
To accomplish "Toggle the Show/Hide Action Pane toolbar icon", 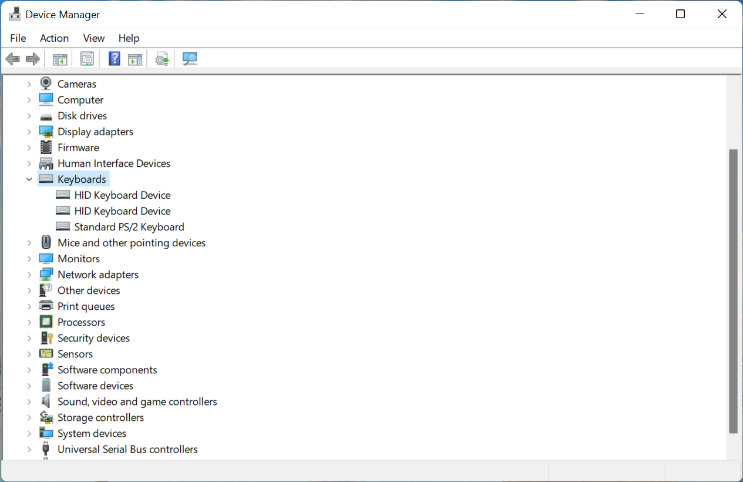I will [x=135, y=59].
